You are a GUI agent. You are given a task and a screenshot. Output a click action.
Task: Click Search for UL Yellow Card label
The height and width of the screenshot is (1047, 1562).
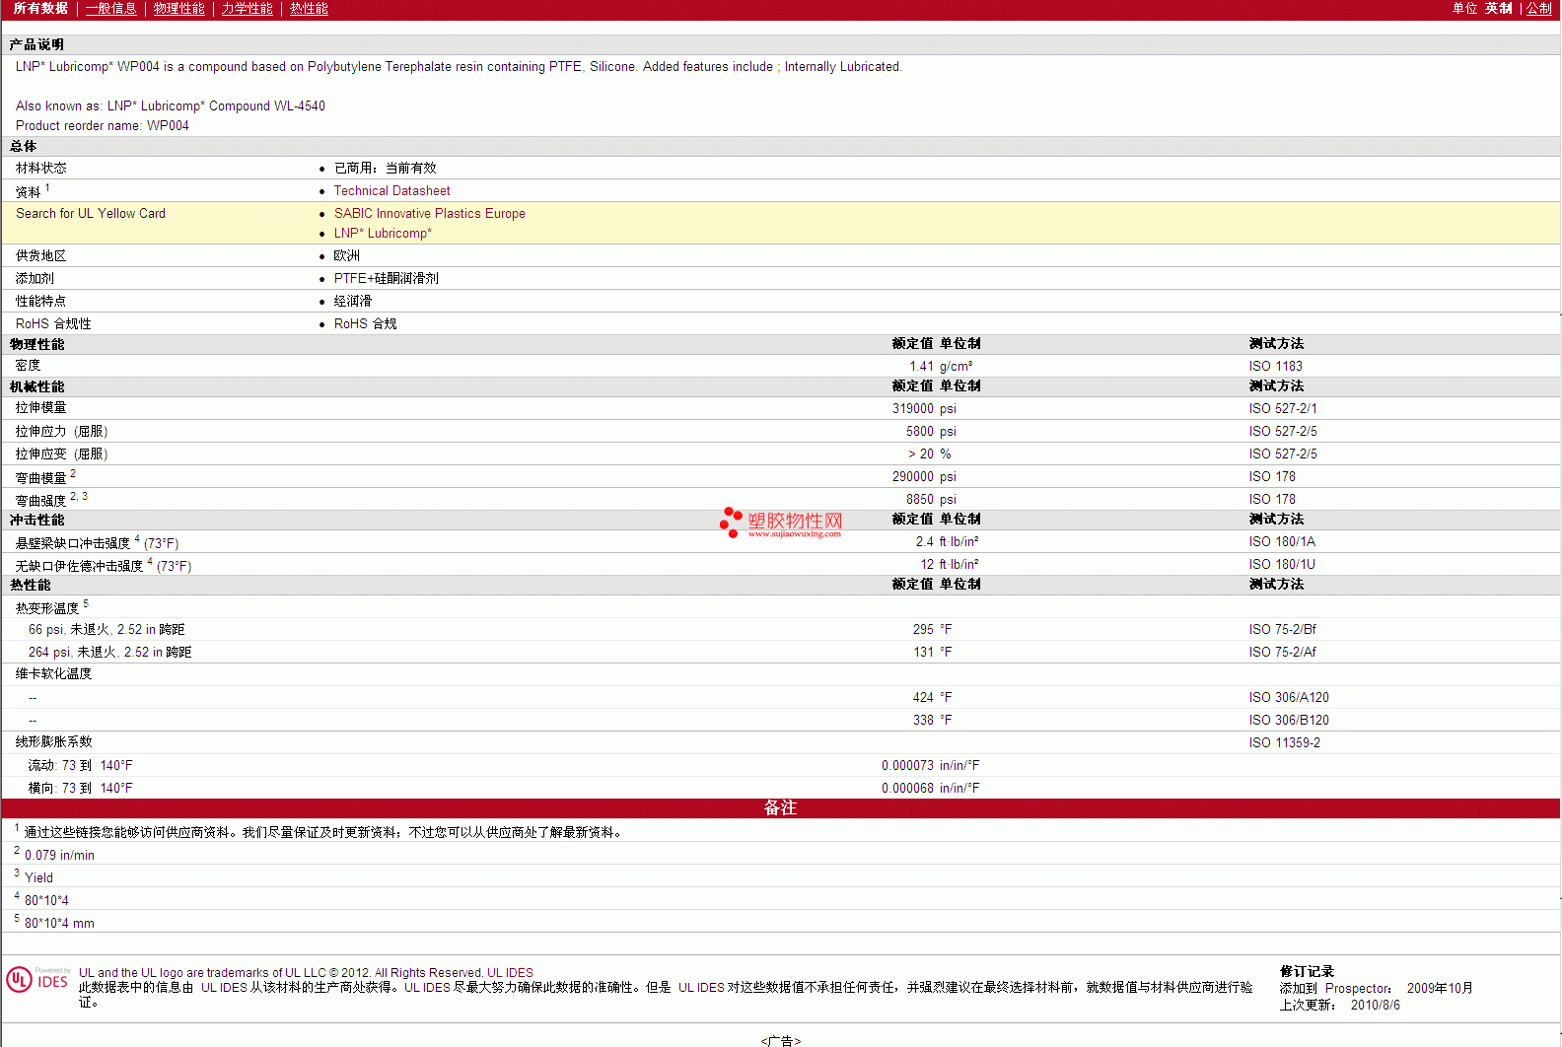tap(91, 214)
